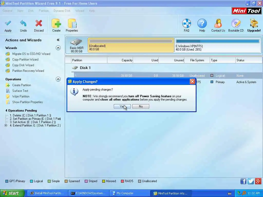Collapse the Wizards section
The image size is (263, 197).
[58, 48]
